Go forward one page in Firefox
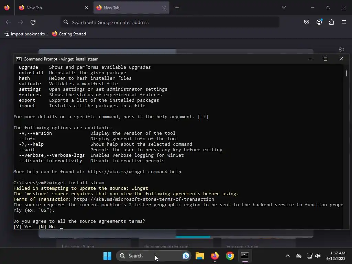 click(21, 22)
